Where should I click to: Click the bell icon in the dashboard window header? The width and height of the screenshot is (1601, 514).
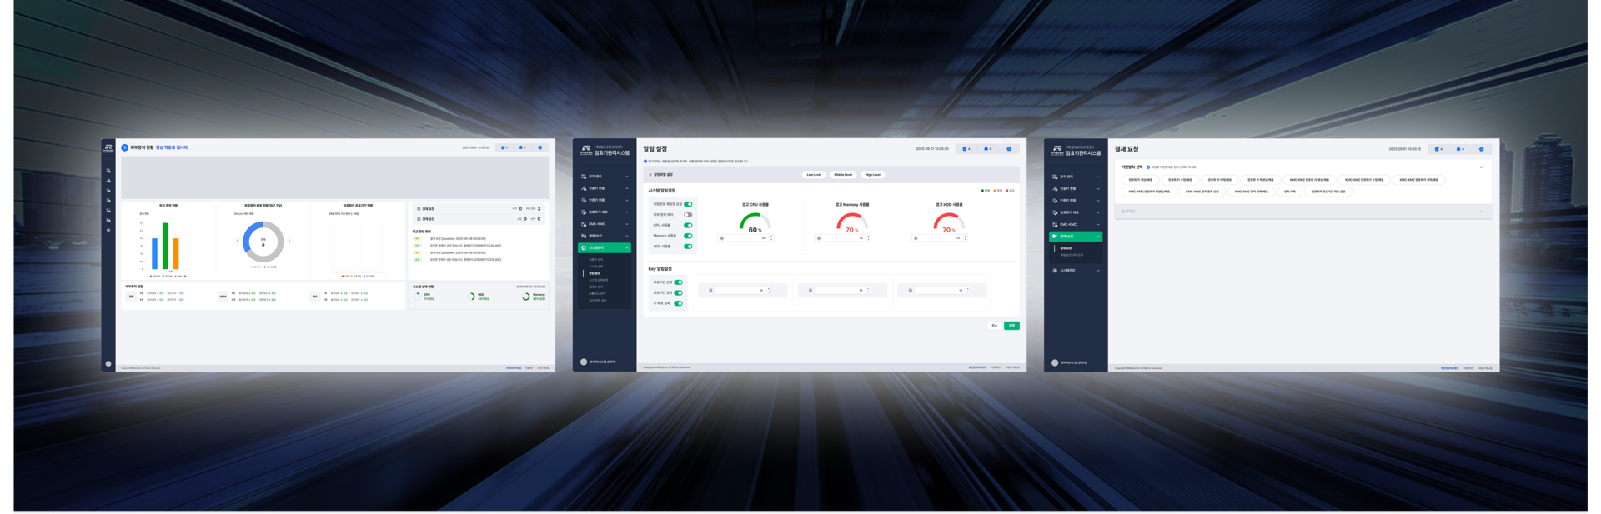[x=521, y=147]
